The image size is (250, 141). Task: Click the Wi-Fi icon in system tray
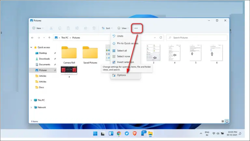pyautogui.click(x=214, y=134)
